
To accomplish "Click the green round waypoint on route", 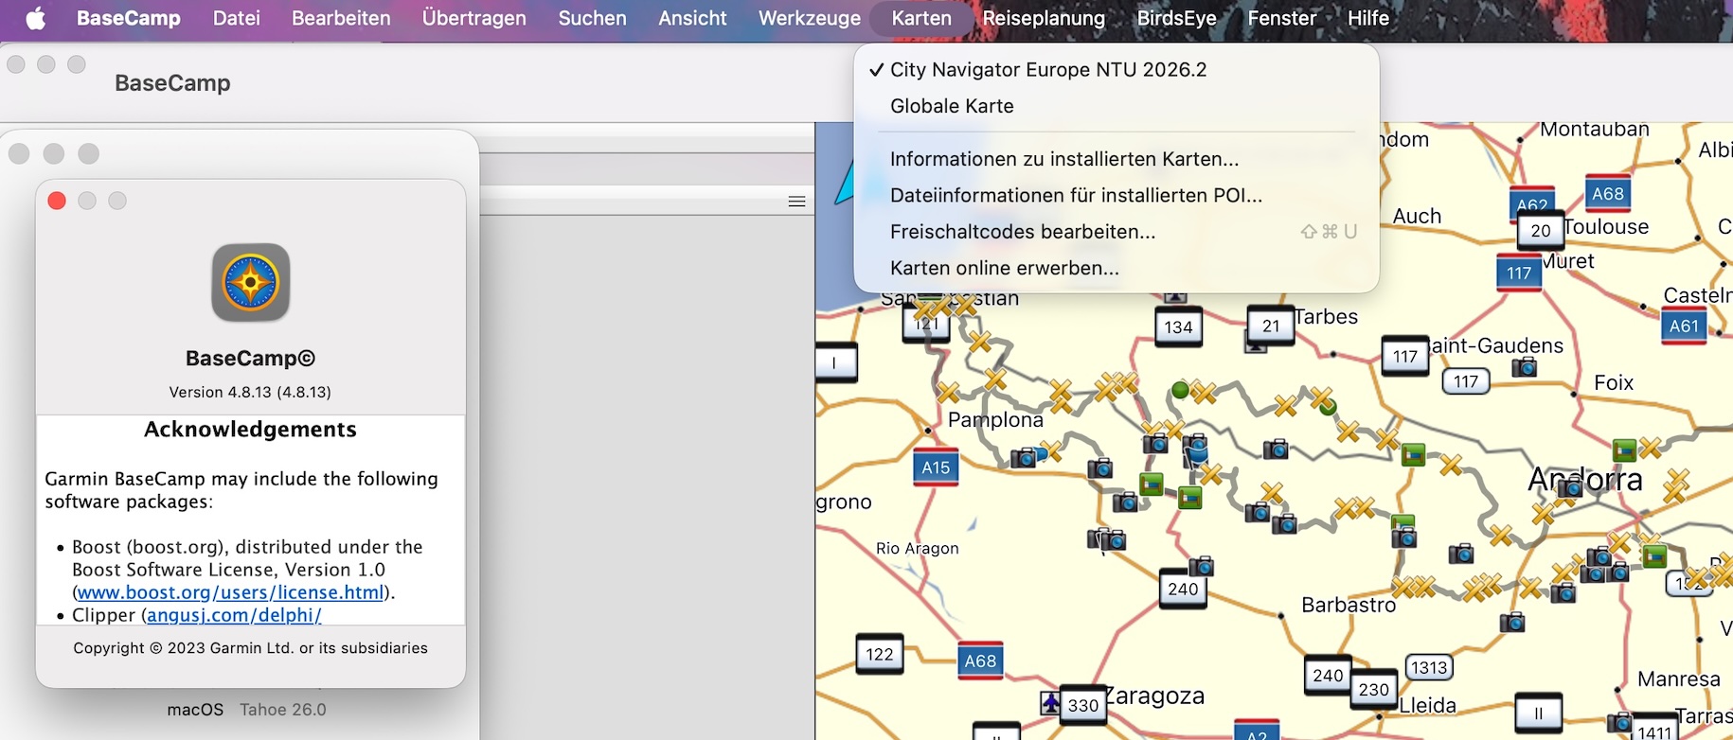I will [x=1180, y=390].
